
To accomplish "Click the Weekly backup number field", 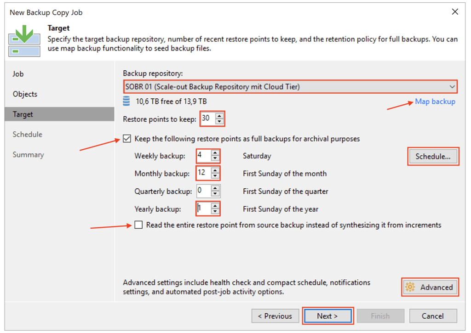I will coord(204,156).
